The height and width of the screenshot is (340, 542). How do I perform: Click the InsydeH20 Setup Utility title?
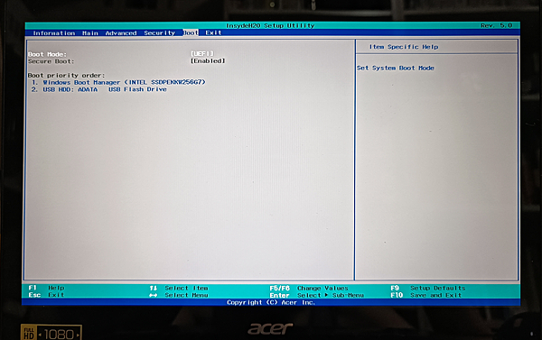pyautogui.click(x=270, y=25)
